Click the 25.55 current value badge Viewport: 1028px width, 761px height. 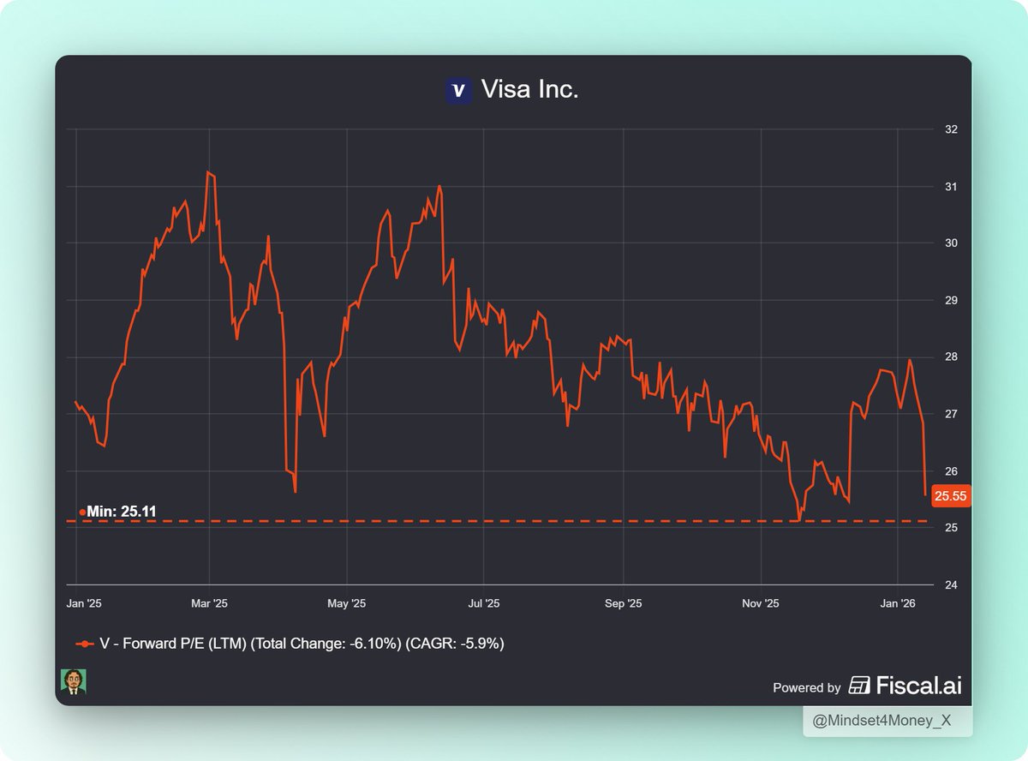click(x=950, y=495)
